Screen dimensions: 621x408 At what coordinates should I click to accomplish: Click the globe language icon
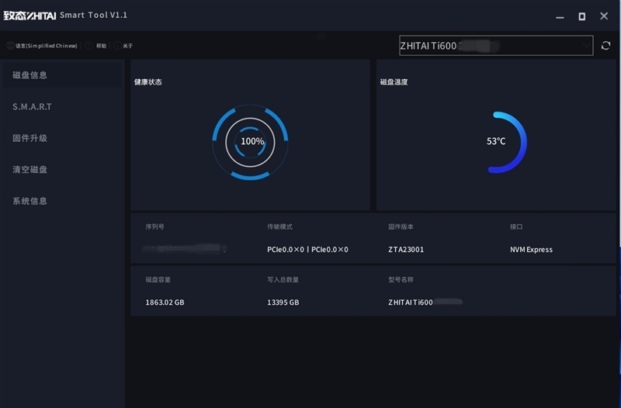(x=10, y=46)
